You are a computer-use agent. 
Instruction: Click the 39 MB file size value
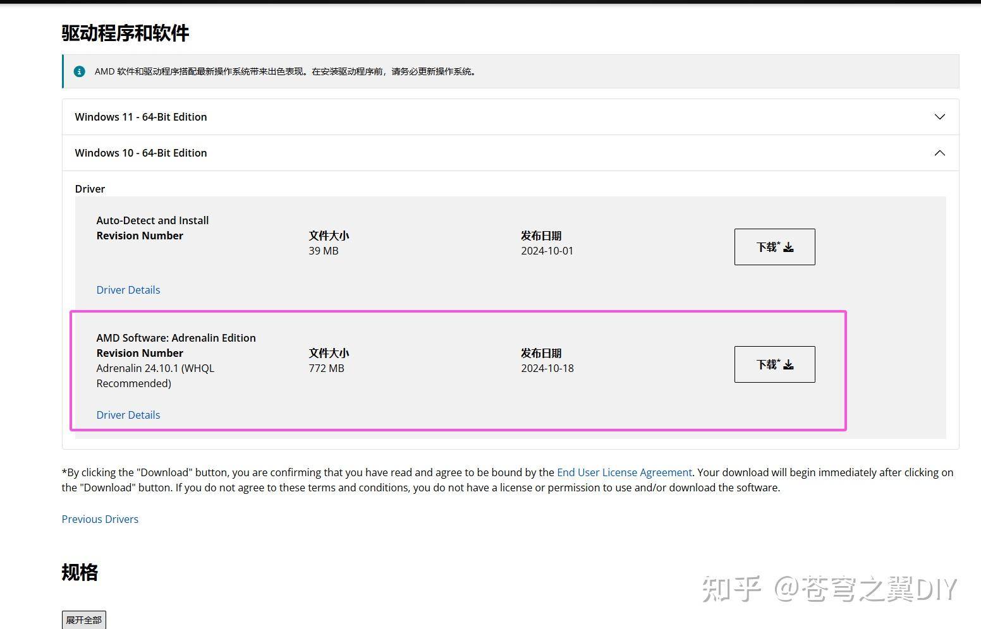pyautogui.click(x=324, y=251)
